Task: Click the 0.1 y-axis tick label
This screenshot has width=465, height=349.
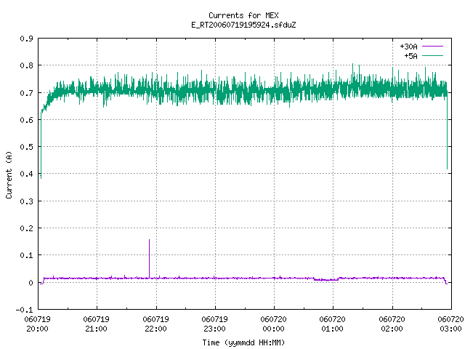Action: click(x=26, y=255)
